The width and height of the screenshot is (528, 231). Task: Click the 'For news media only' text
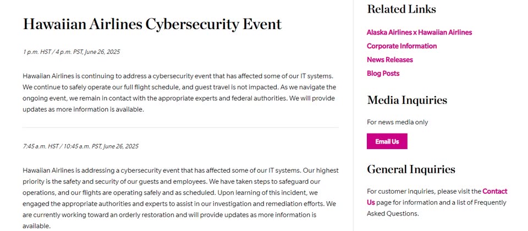point(397,122)
